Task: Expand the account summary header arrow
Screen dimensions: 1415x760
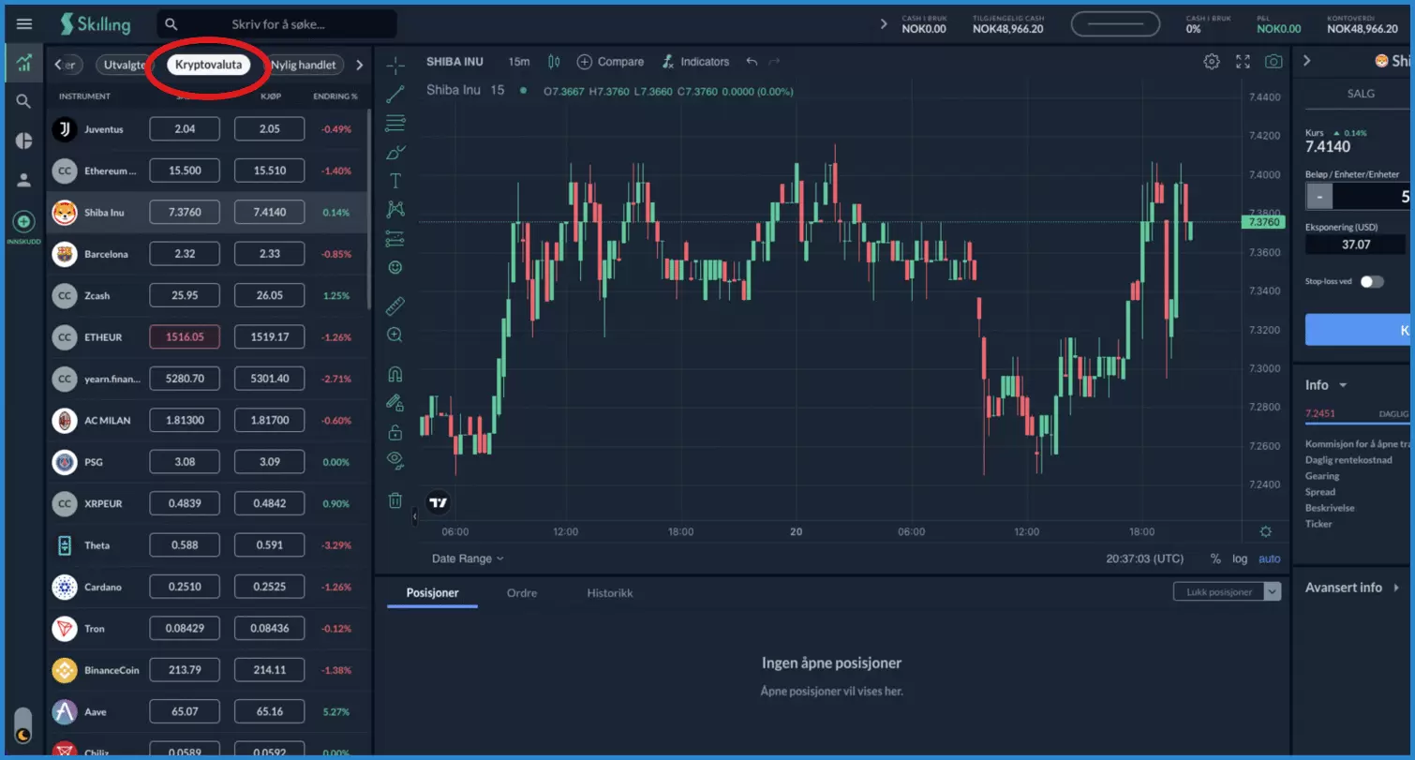Action: click(x=883, y=24)
